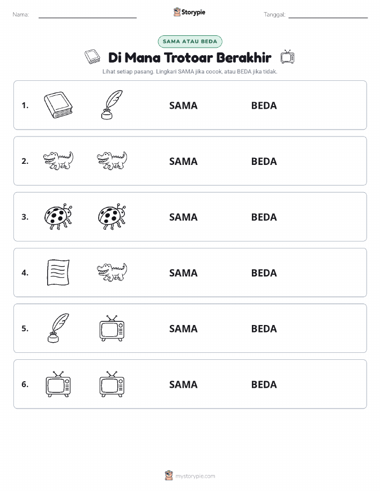
Task: Choose BEDA for row 1
Action: [264, 105]
